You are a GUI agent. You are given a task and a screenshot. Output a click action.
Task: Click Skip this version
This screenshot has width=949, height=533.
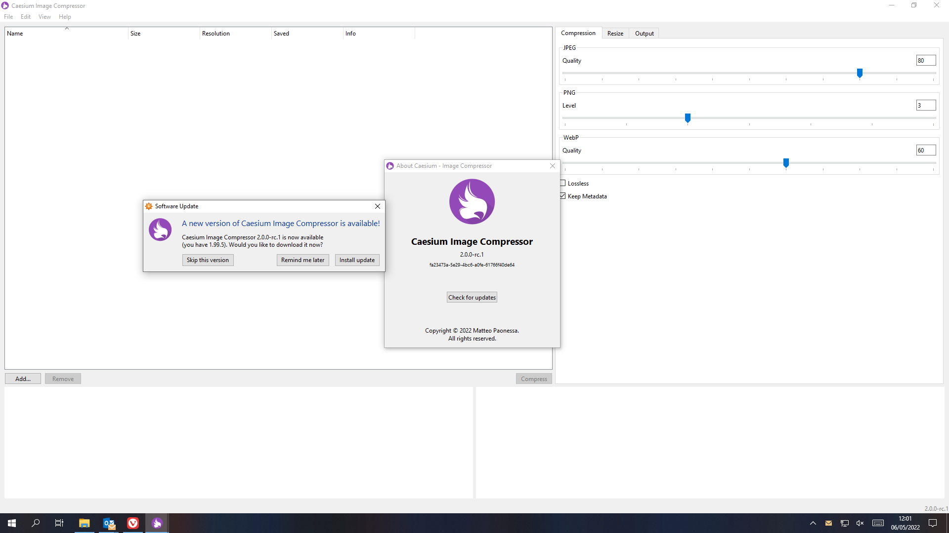click(x=207, y=260)
